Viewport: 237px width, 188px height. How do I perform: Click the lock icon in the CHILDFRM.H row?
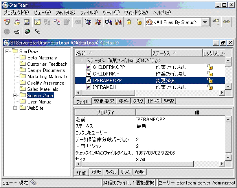pos(210,74)
